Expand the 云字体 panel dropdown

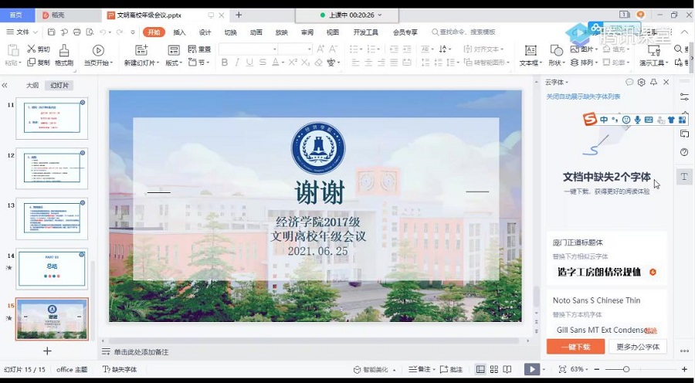coord(558,82)
